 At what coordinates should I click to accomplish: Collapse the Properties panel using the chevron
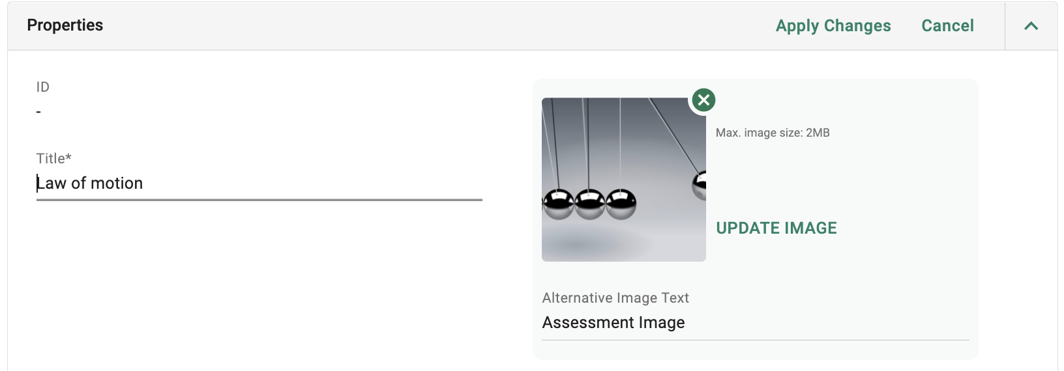pos(1031,26)
